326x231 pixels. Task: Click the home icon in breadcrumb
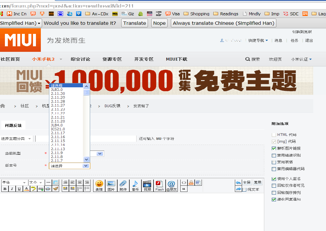click(3, 106)
